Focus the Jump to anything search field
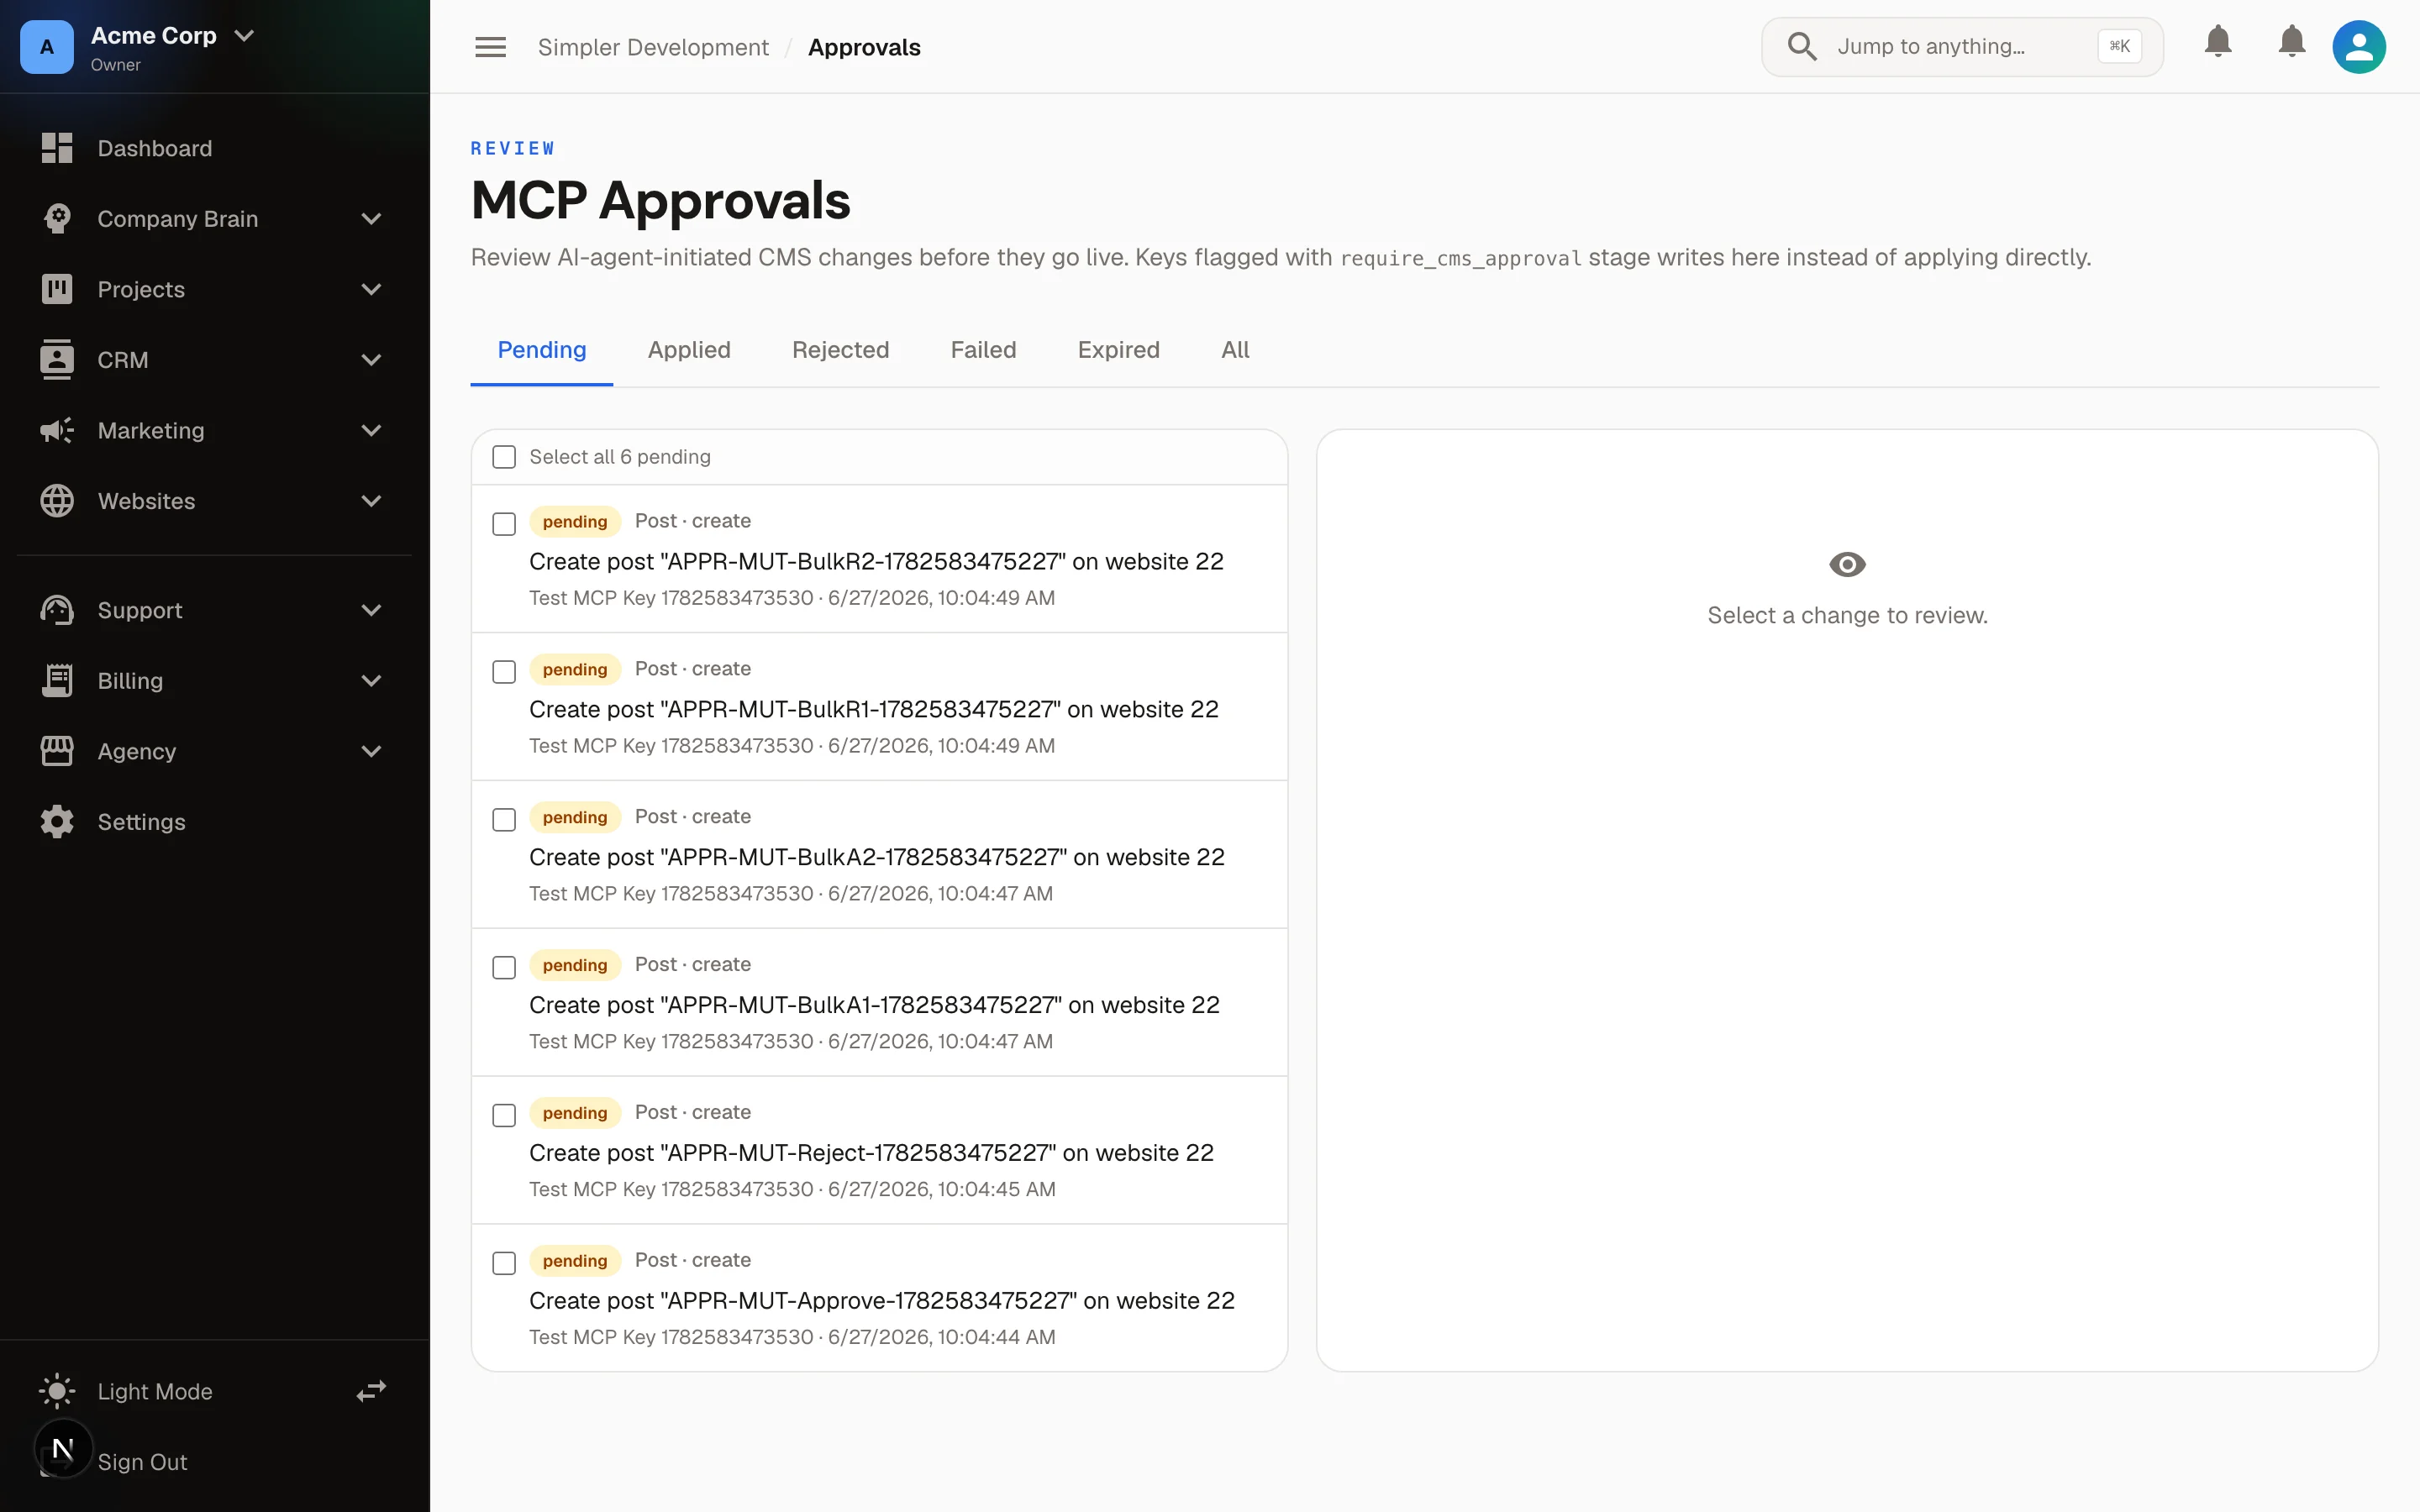The height and width of the screenshot is (1512, 2420). [1962, 47]
